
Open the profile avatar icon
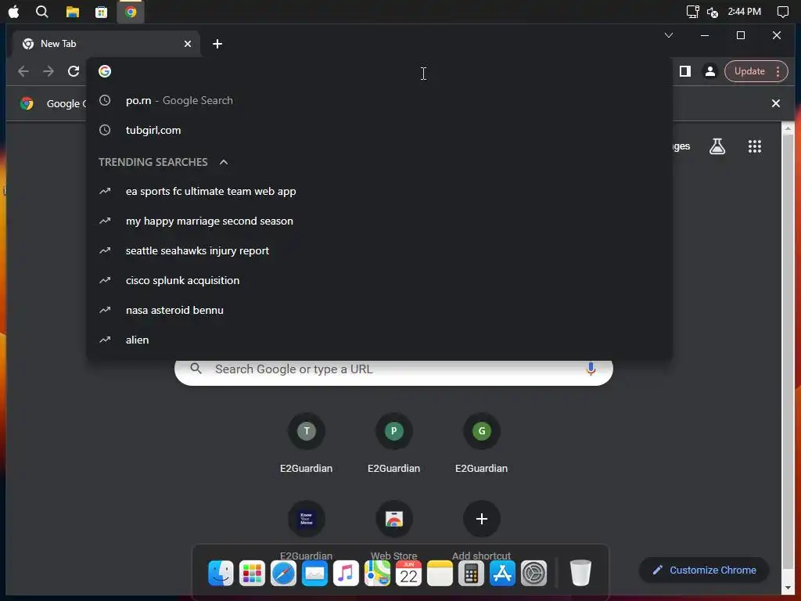pos(710,71)
